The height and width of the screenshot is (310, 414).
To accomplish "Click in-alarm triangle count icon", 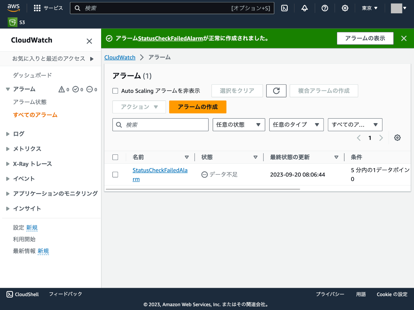I will click(x=62, y=89).
